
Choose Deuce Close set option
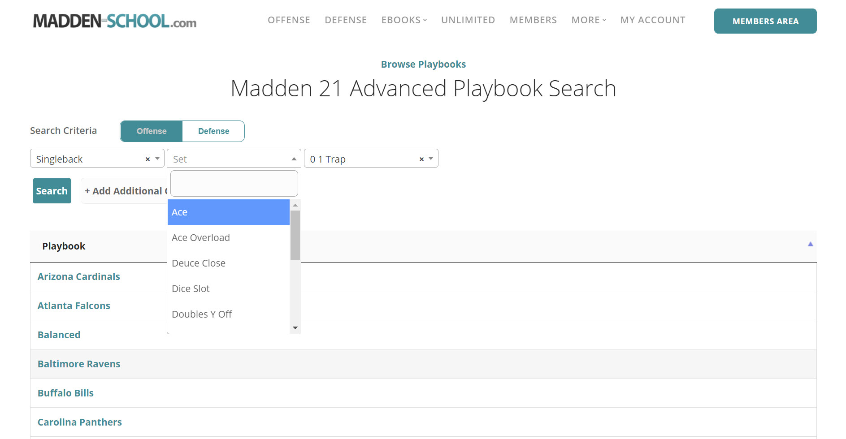tap(229, 263)
